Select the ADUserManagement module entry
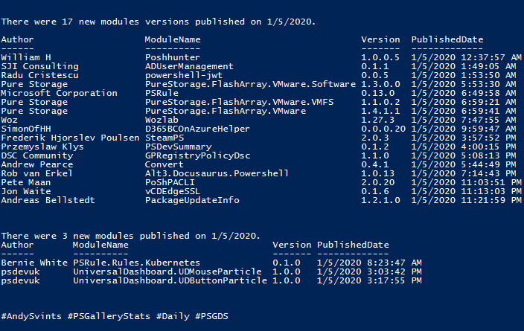This screenshot has width=524, height=331. click(189, 66)
